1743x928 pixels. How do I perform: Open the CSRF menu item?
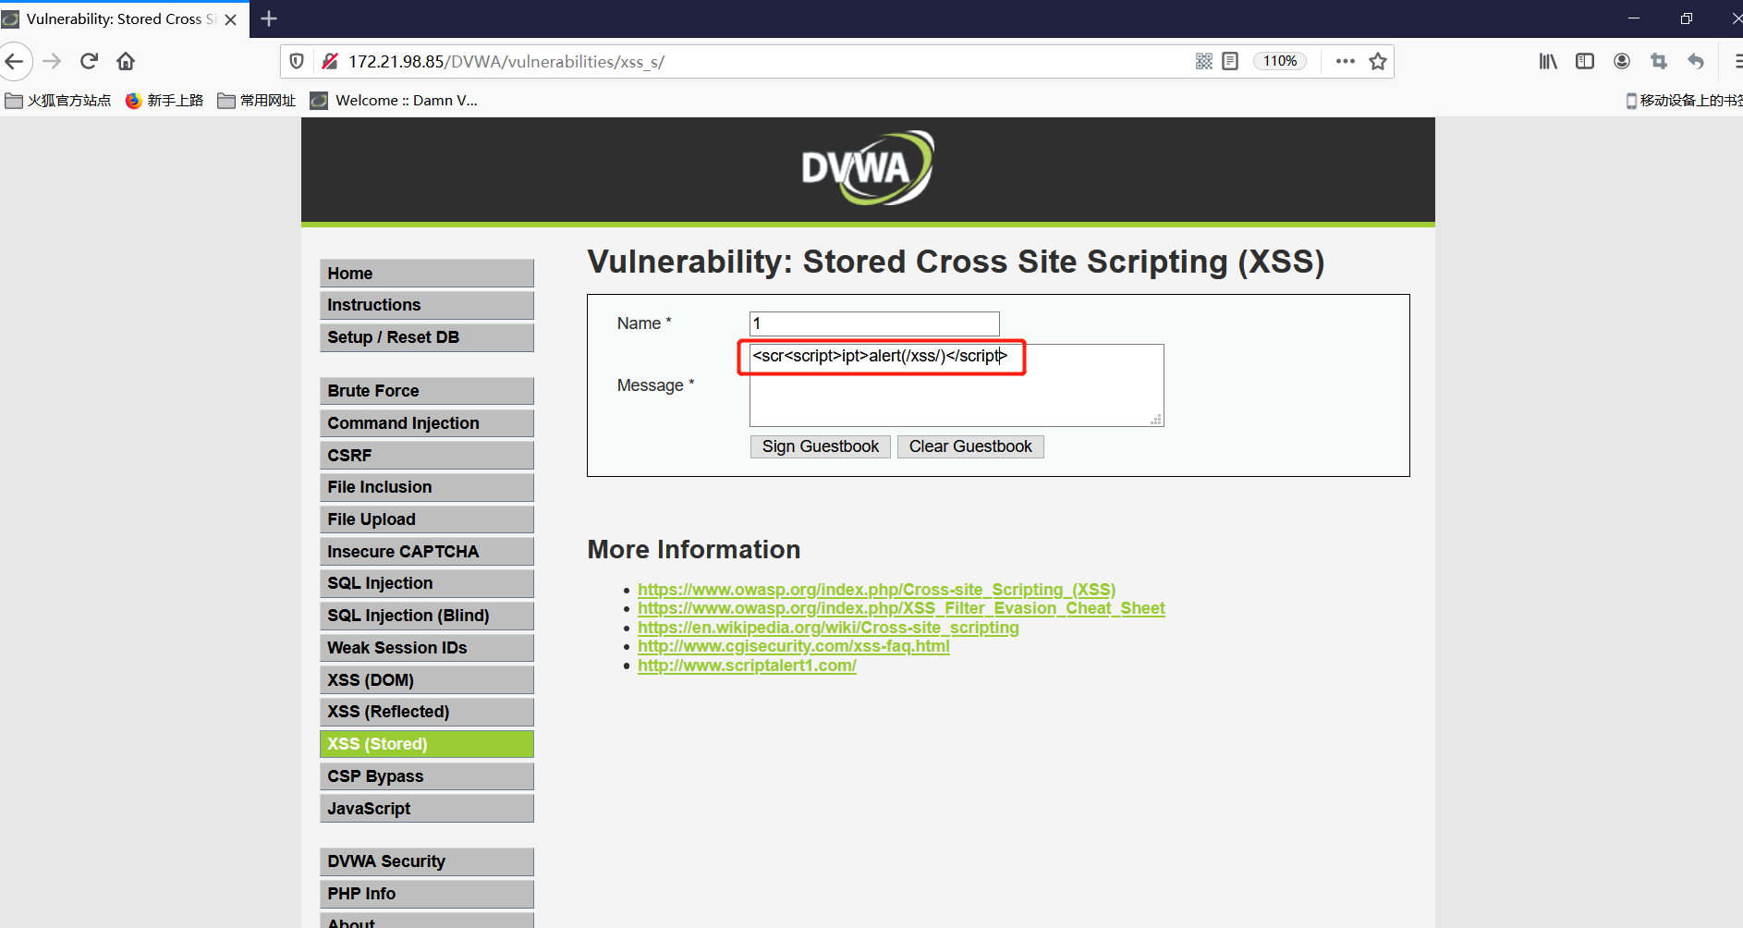(x=427, y=456)
